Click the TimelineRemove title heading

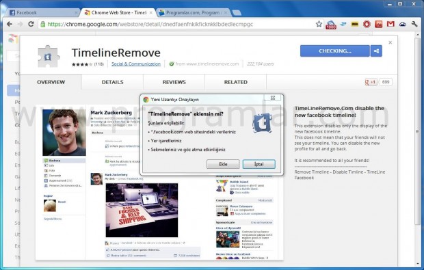point(116,53)
